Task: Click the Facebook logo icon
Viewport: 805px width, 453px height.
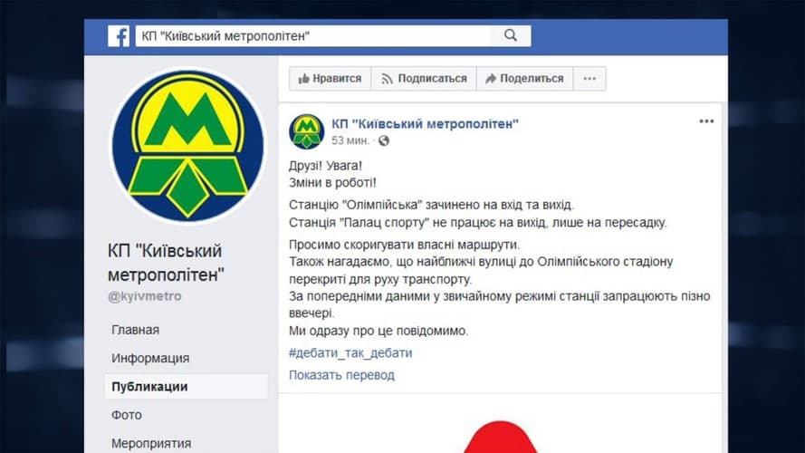Action: (119, 36)
